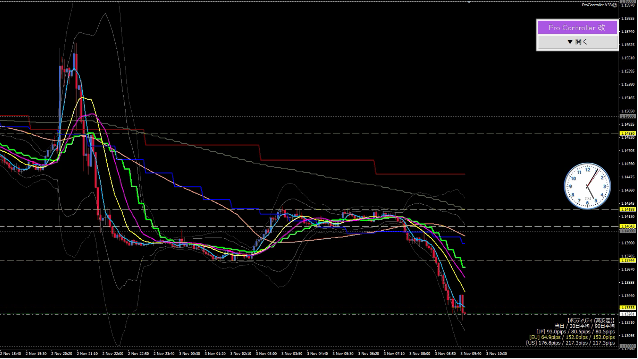638x359 pixels.
Task: Select the yellow 1.14850 price level label
Action: [628, 134]
